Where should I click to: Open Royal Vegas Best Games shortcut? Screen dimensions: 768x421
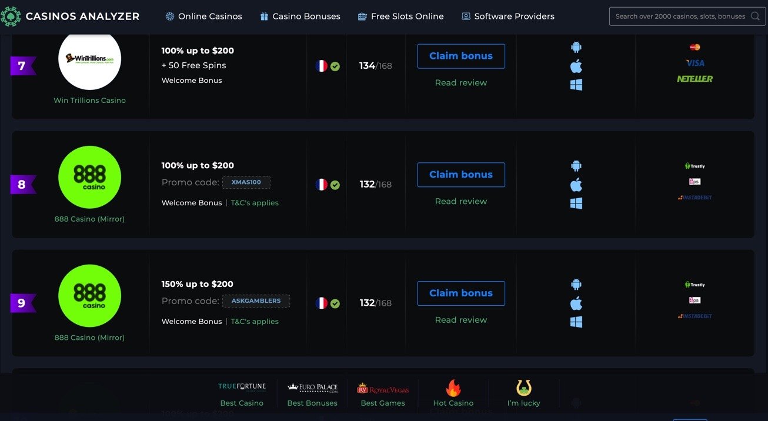(383, 394)
